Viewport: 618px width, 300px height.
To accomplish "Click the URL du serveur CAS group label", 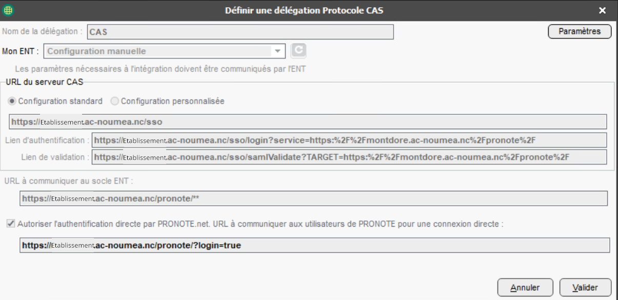I will [44, 81].
